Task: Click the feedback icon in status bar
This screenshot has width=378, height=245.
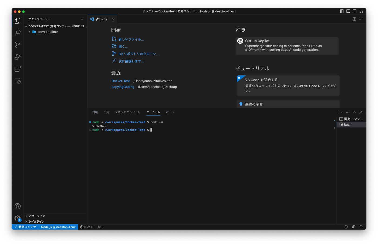Action: [x=353, y=227]
